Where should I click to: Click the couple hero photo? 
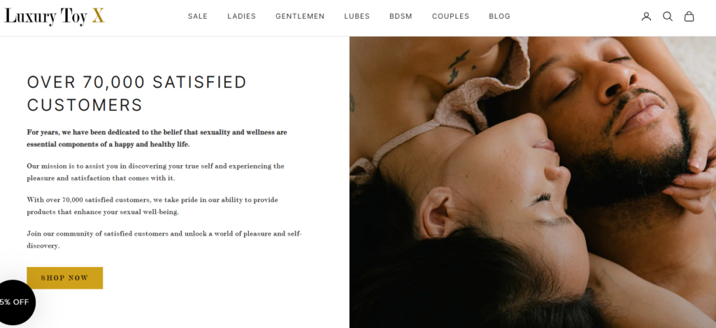[x=532, y=183]
